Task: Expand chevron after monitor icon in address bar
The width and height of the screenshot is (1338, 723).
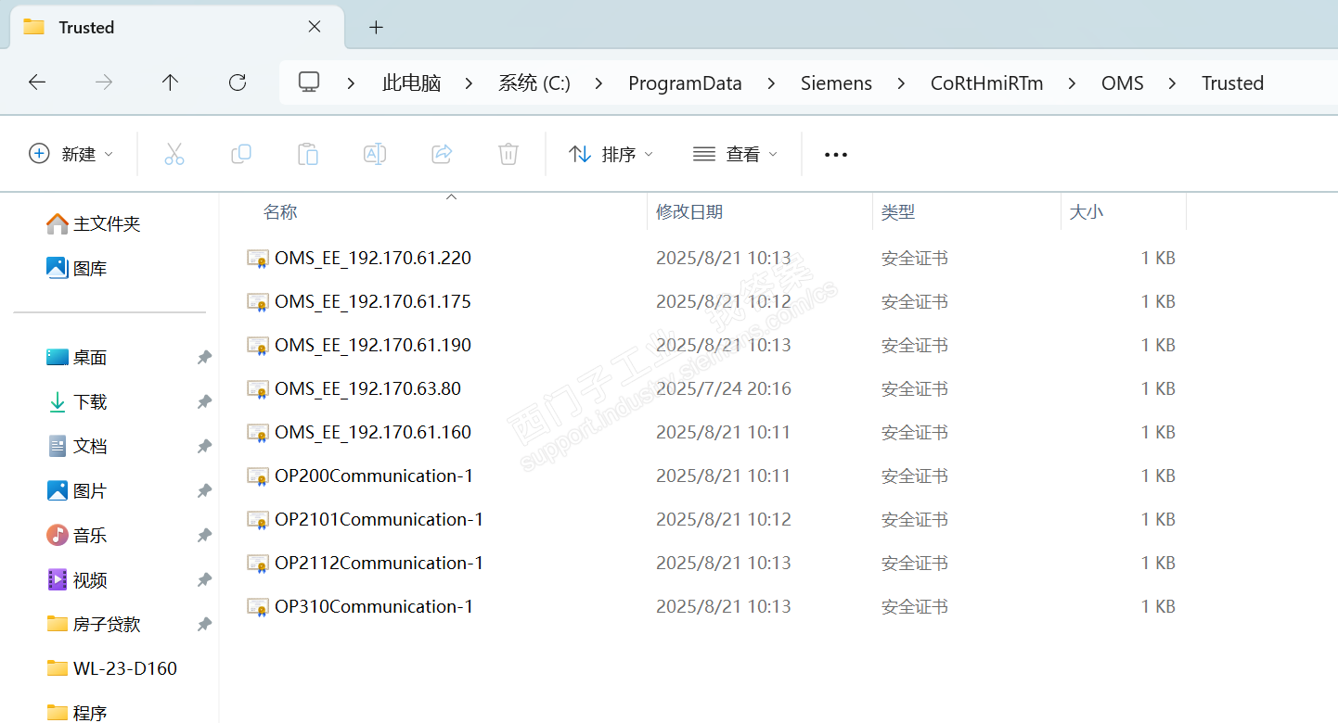Action: pyautogui.click(x=351, y=83)
